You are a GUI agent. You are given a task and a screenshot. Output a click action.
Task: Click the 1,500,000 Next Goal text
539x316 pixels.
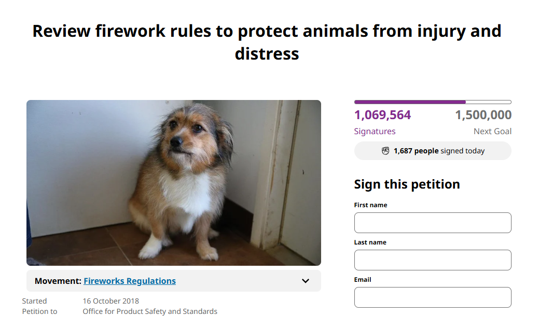pos(482,114)
